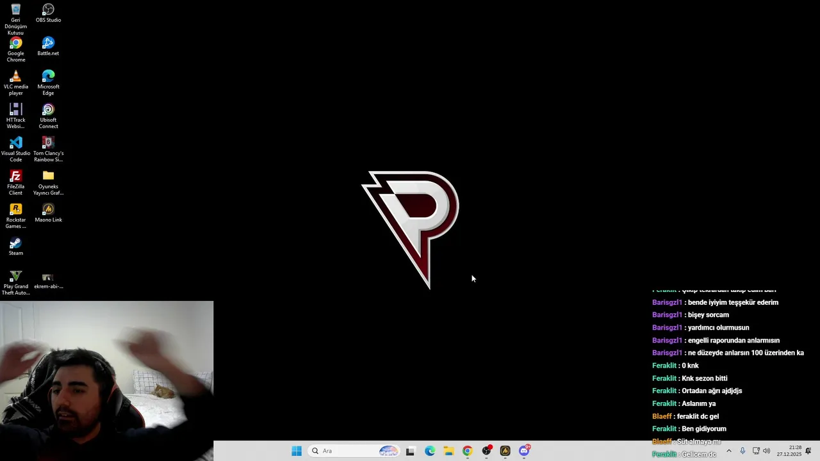Open Maono Link from the taskbar
This screenshot has height=461, width=820.
pos(505,451)
